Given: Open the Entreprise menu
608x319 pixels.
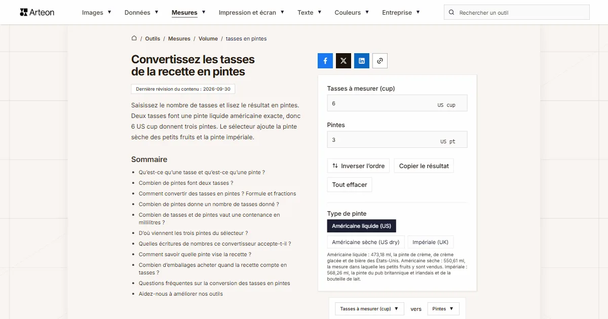Looking at the screenshot, I should [x=401, y=13].
